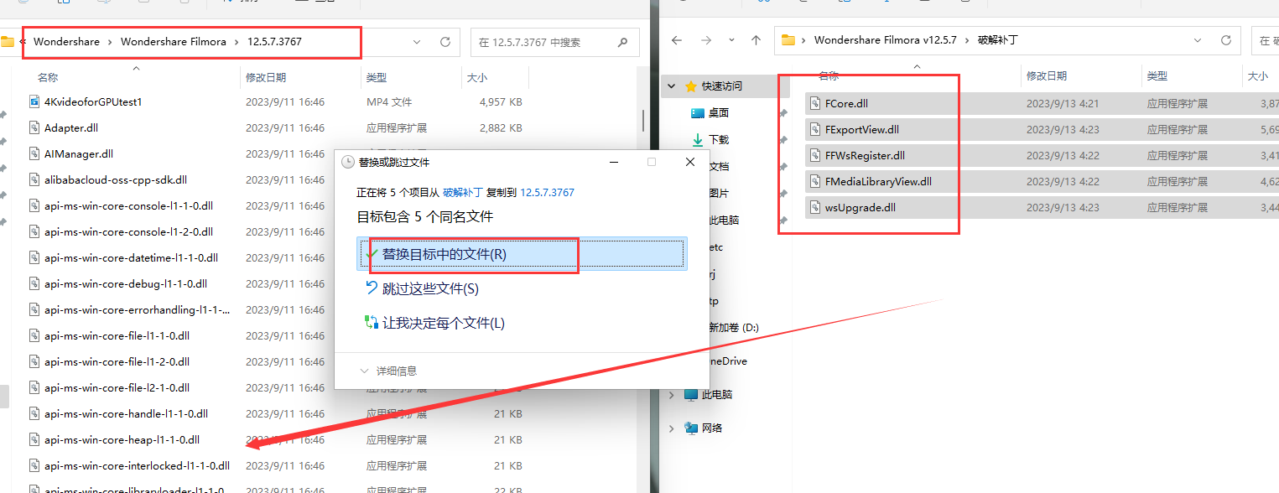
Task: Select Adapter.dll file
Action: [x=71, y=127]
